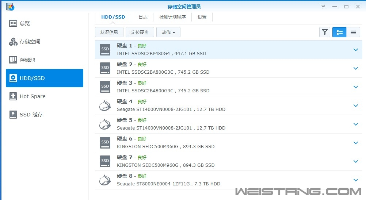Click the 定位硬盘 button
The image size is (366, 200).
[x=140, y=32]
